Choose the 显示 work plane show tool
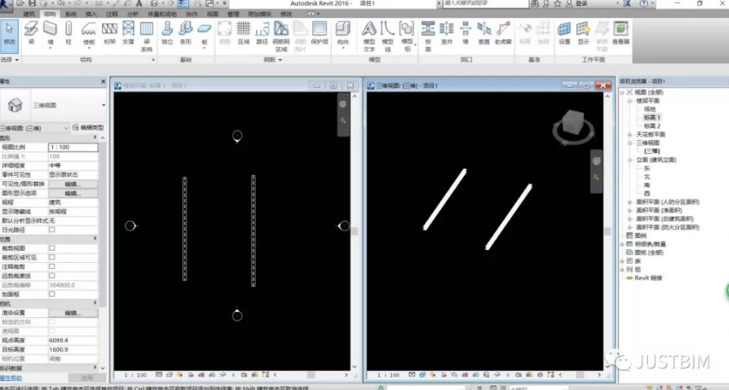The height and width of the screenshot is (390, 729). click(x=583, y=33)
